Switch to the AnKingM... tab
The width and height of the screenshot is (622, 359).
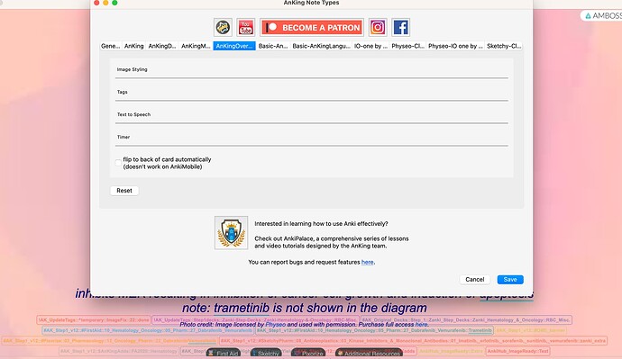coord(196,46)
